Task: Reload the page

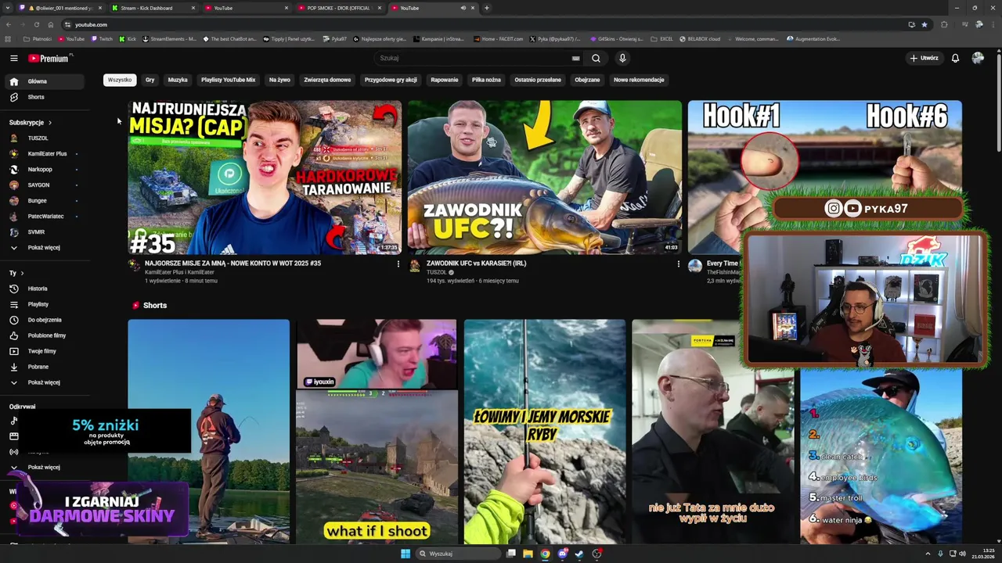Action: 36,24
